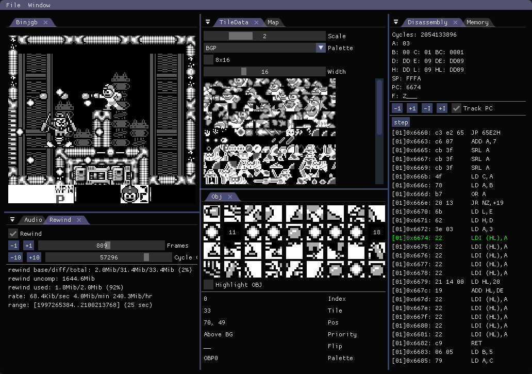Click the disassembly -1 button
This screenshot has height=374, width=532.
(397, 108)
